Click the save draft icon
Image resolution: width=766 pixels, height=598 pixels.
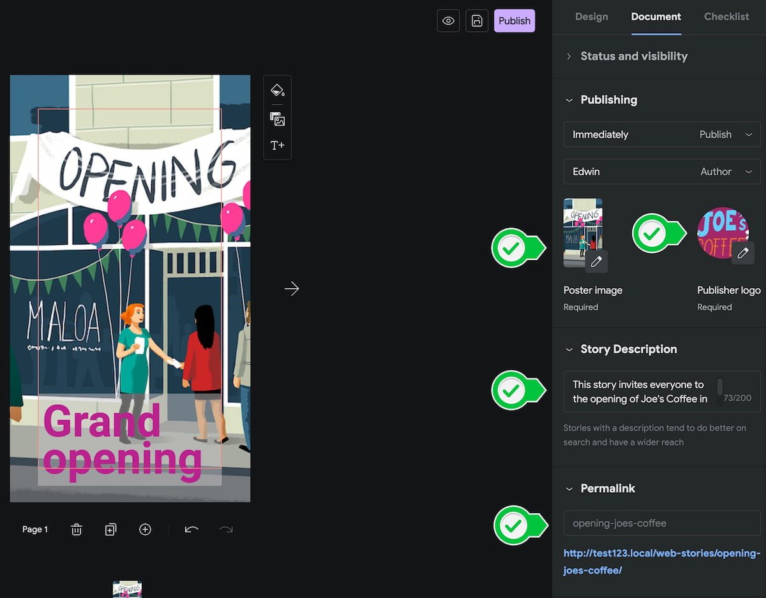tap(477, 20)
